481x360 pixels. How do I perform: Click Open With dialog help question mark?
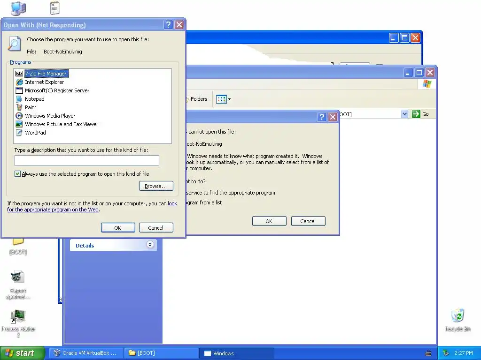tap(168, 25)
